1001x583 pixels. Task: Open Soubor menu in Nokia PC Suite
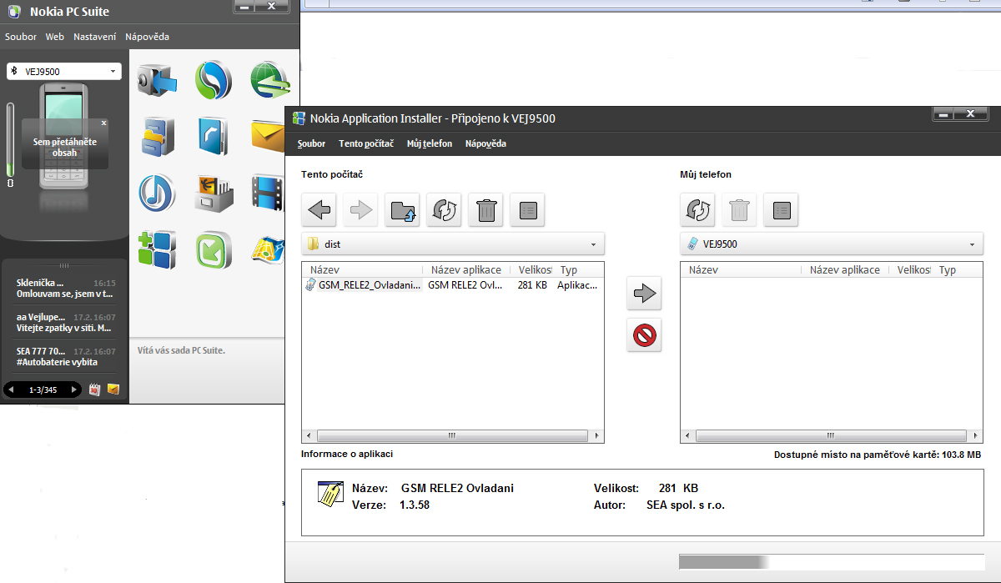tap(21, 37)
